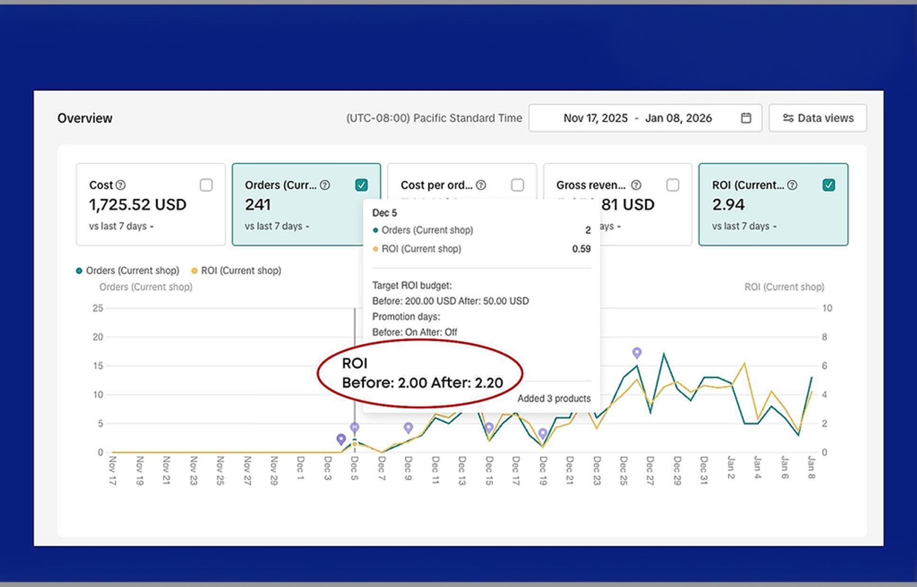Uncheck the ROI (Current shop) checkbox

pyautogui.click(x=829, y=185)
